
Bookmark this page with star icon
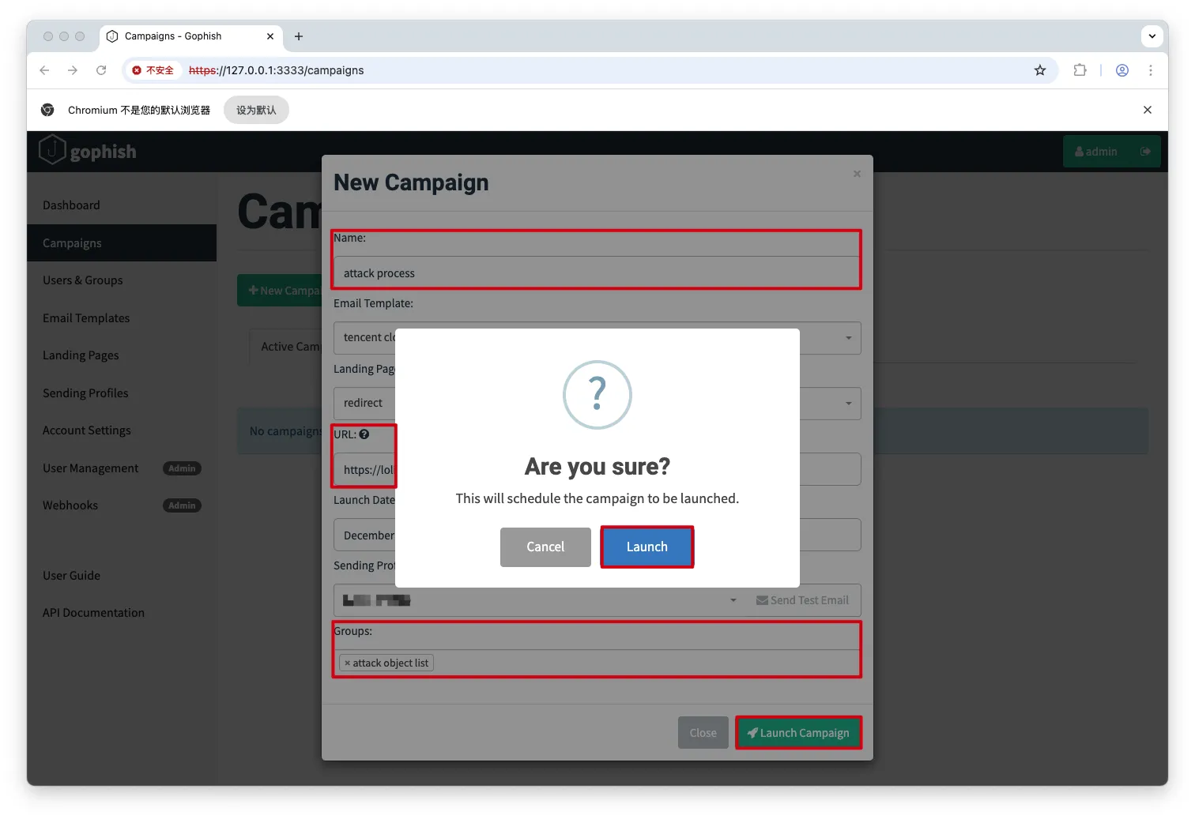pyautogui.click(x=1040, y=70)
